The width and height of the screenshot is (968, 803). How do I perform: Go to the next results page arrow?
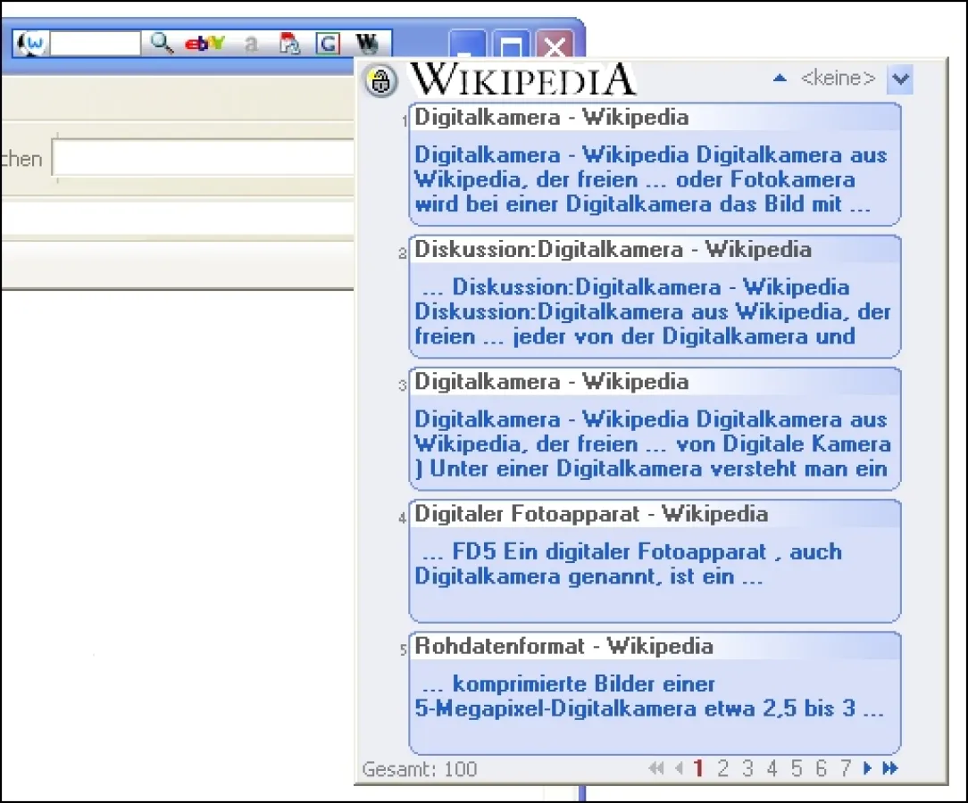pyautogui.click(x=868, y=768)
